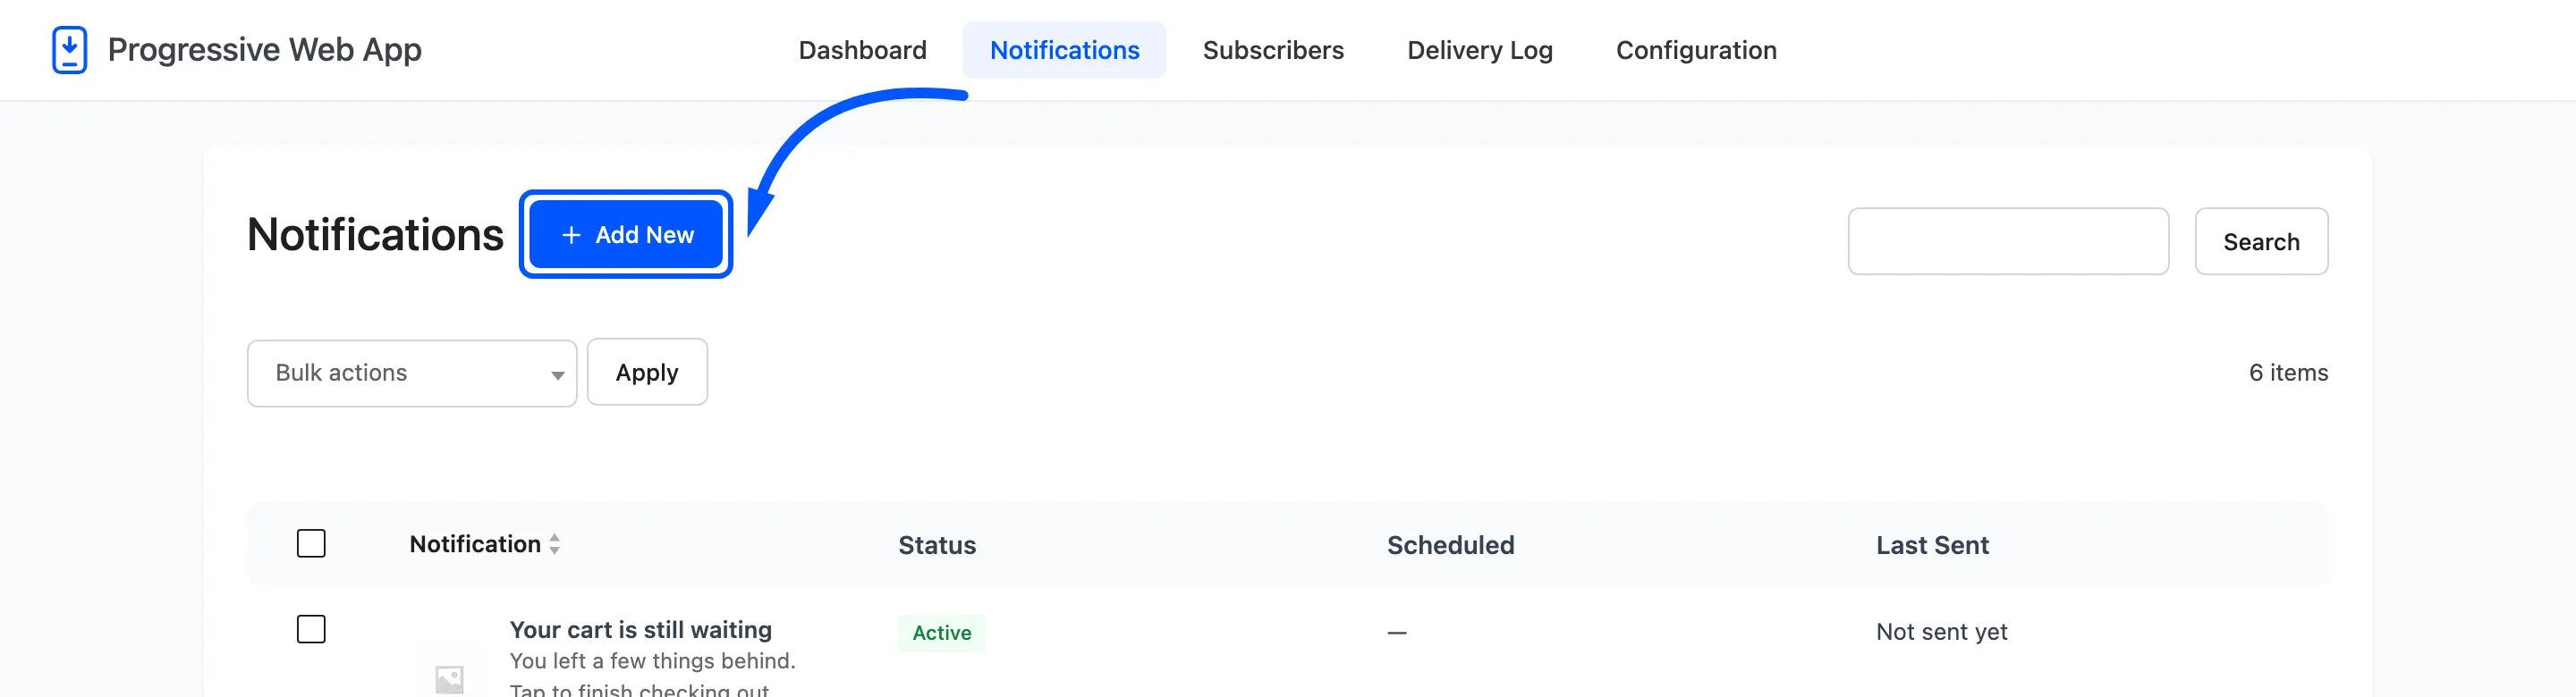Click the Notification column sort arrows

pyautogui.click(x=555, y=544)
